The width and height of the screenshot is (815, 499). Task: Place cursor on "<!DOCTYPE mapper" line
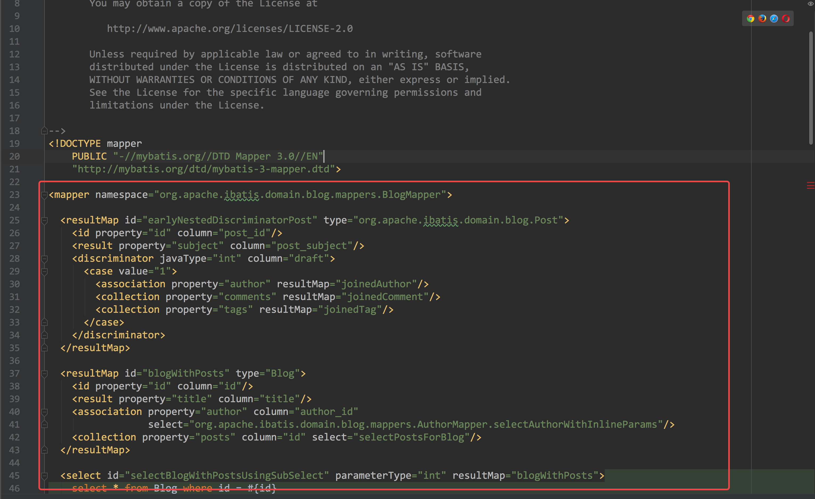pyautogui.click(x=95, y=143)
